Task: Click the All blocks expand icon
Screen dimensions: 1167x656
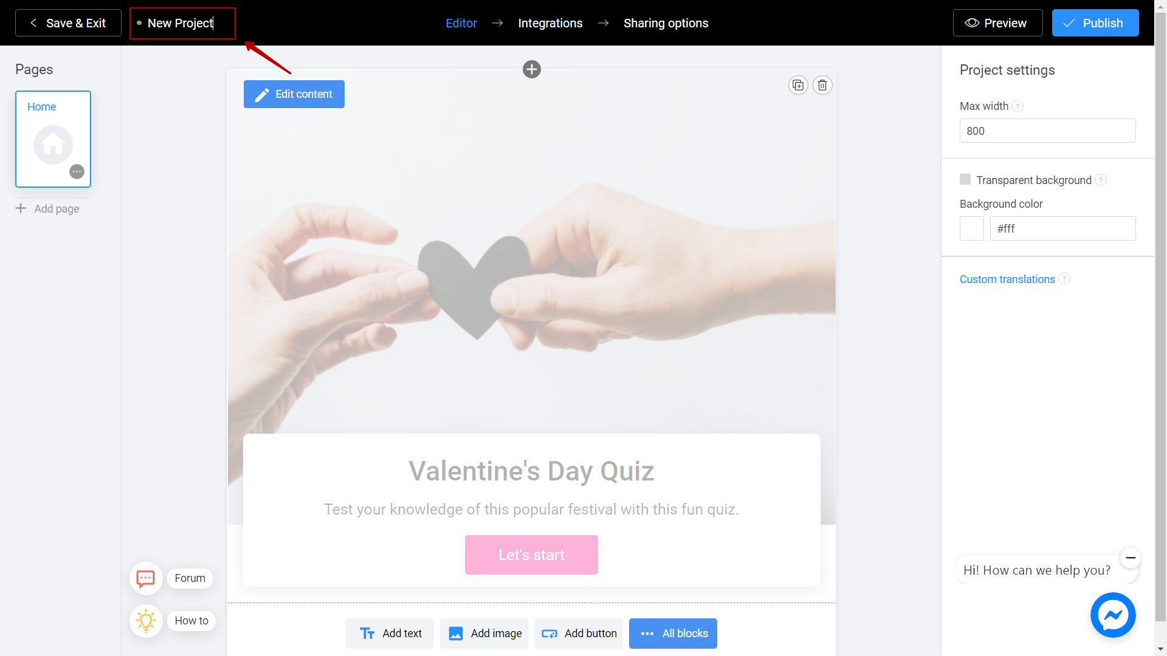Action: 647,633
